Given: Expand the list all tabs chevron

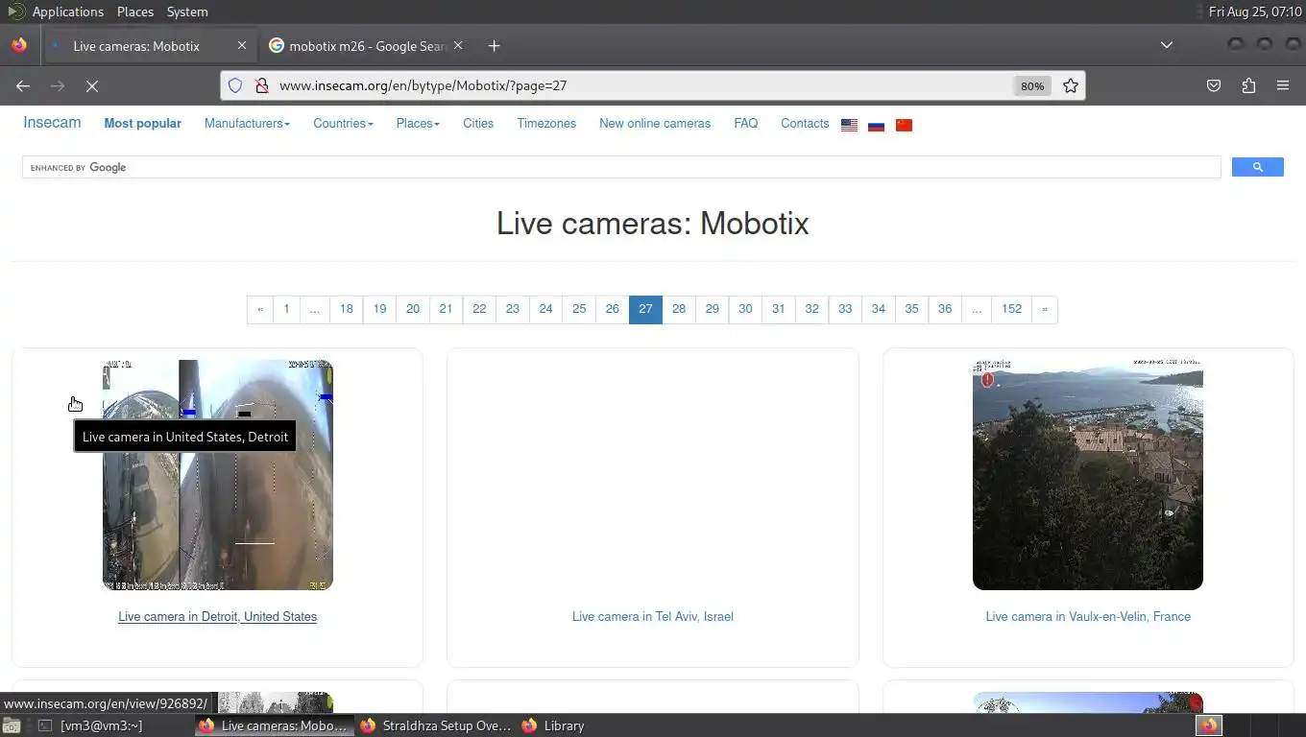Looking at the screenshot, I should [1167, 45].
